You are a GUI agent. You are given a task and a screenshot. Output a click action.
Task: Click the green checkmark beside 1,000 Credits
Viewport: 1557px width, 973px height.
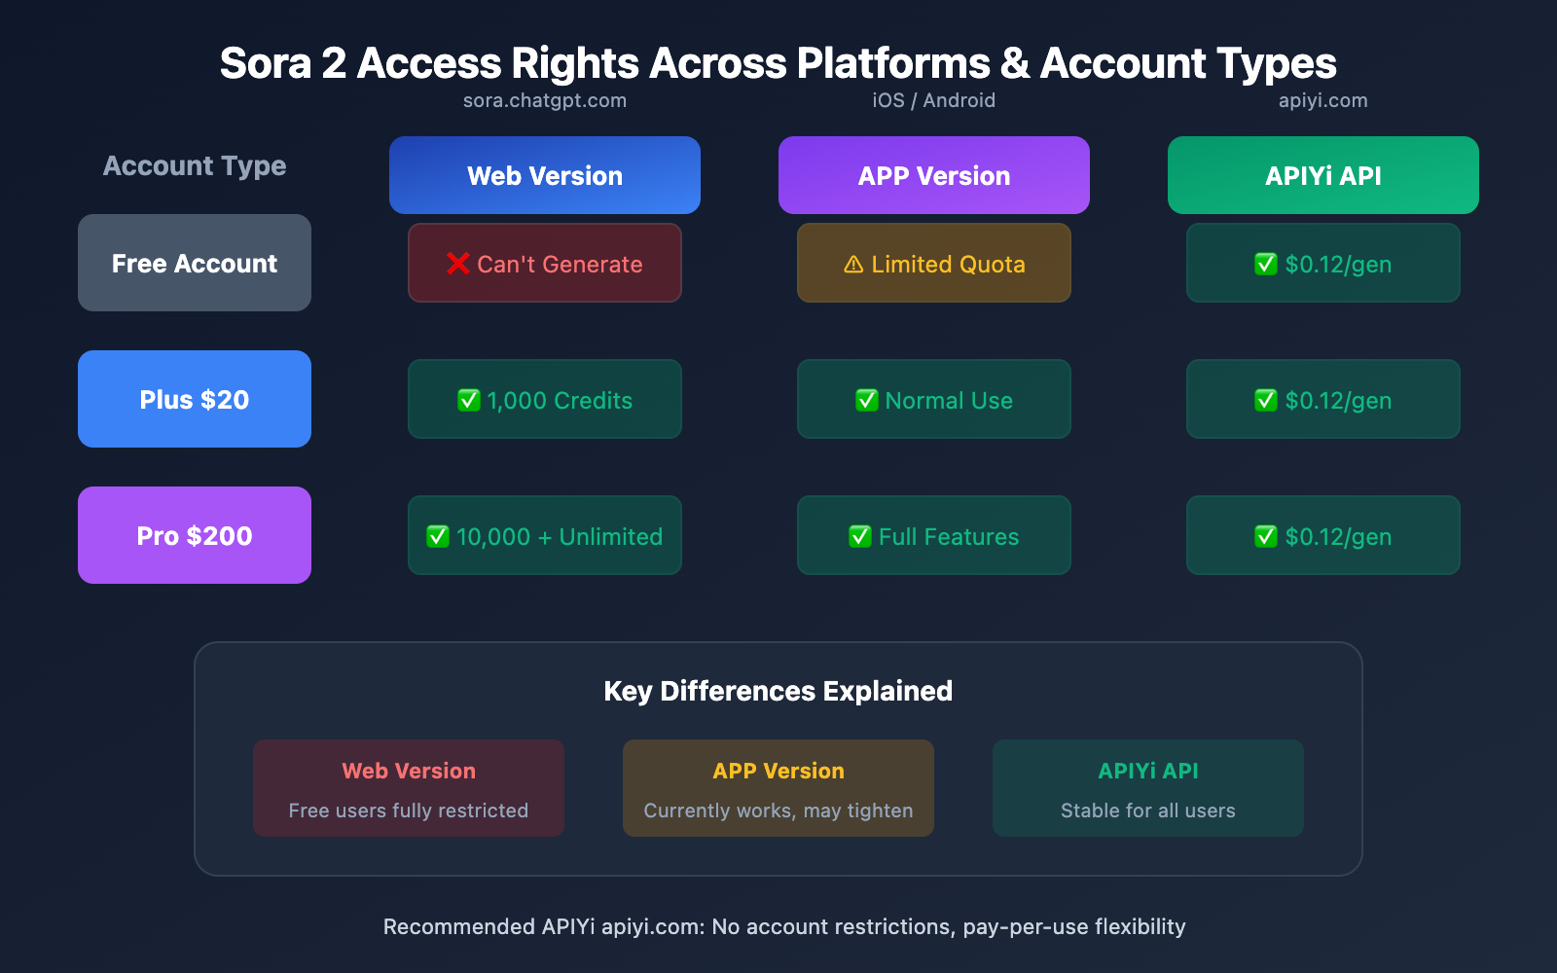pyautogui.click(x=469, y=400)
